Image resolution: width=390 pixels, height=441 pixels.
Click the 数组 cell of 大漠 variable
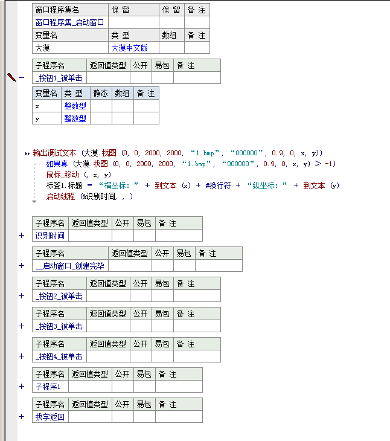[171, 48]
